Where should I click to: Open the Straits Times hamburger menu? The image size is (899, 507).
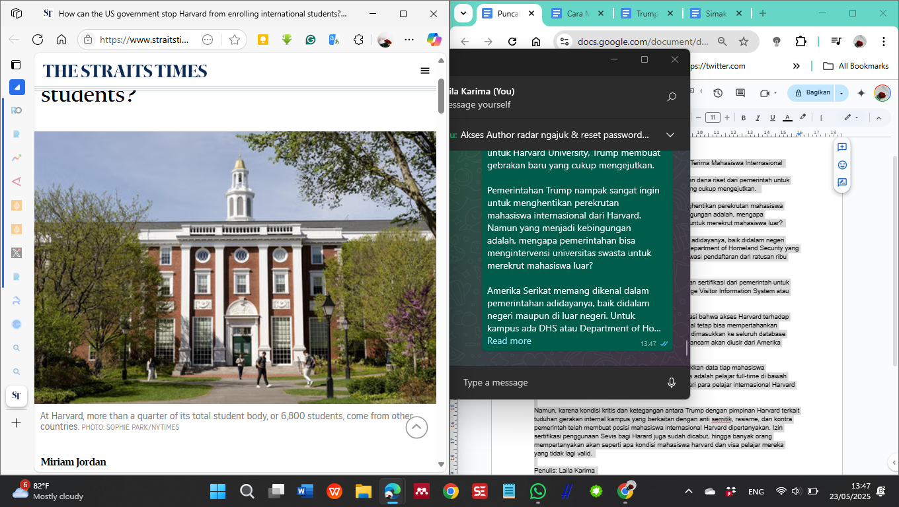[x=425, y=71]
